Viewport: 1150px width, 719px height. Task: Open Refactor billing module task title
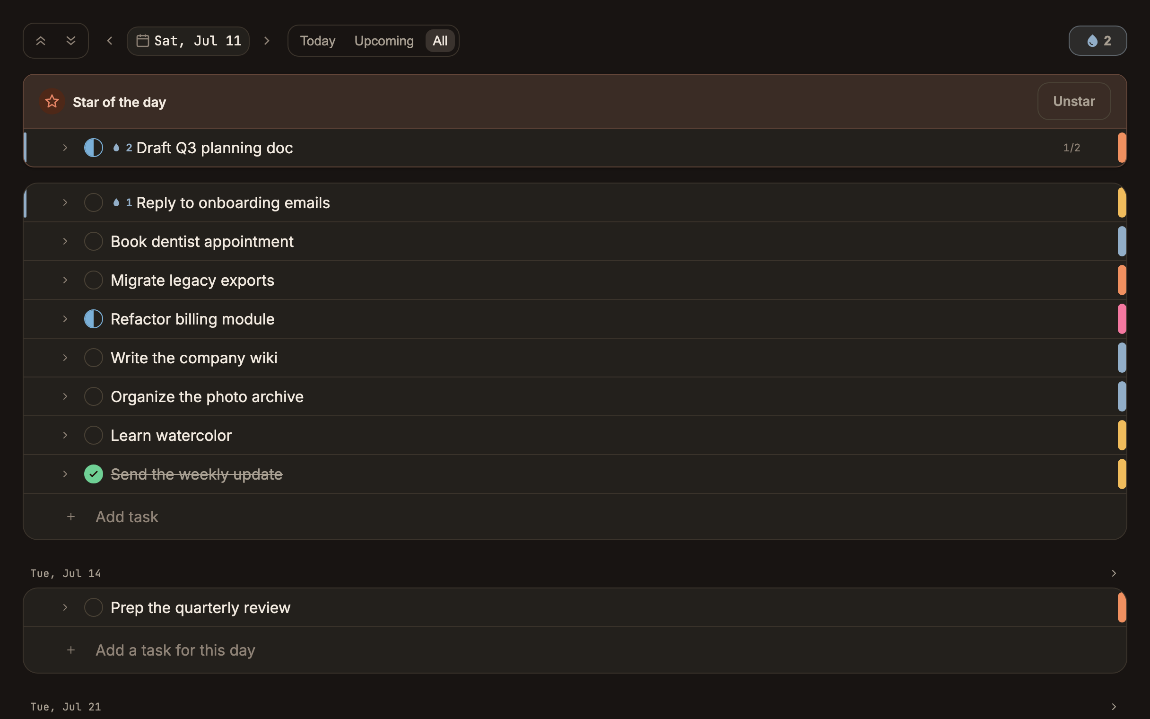(x=192, y=319)
